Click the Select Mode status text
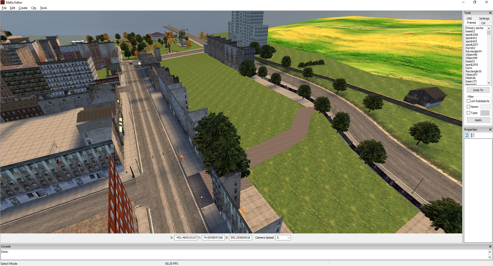The image size is (493, 266). point(9,263)
